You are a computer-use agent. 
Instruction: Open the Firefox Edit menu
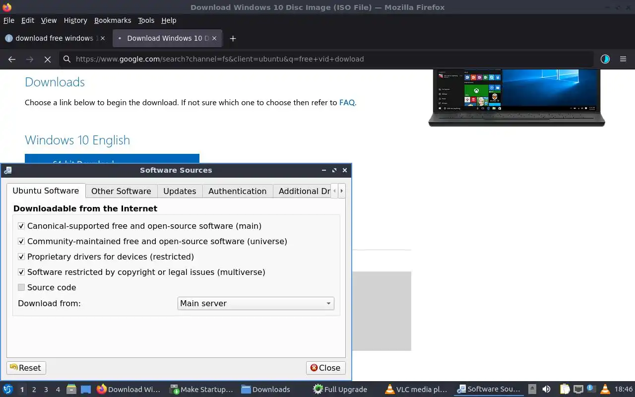tap(28, 20)
